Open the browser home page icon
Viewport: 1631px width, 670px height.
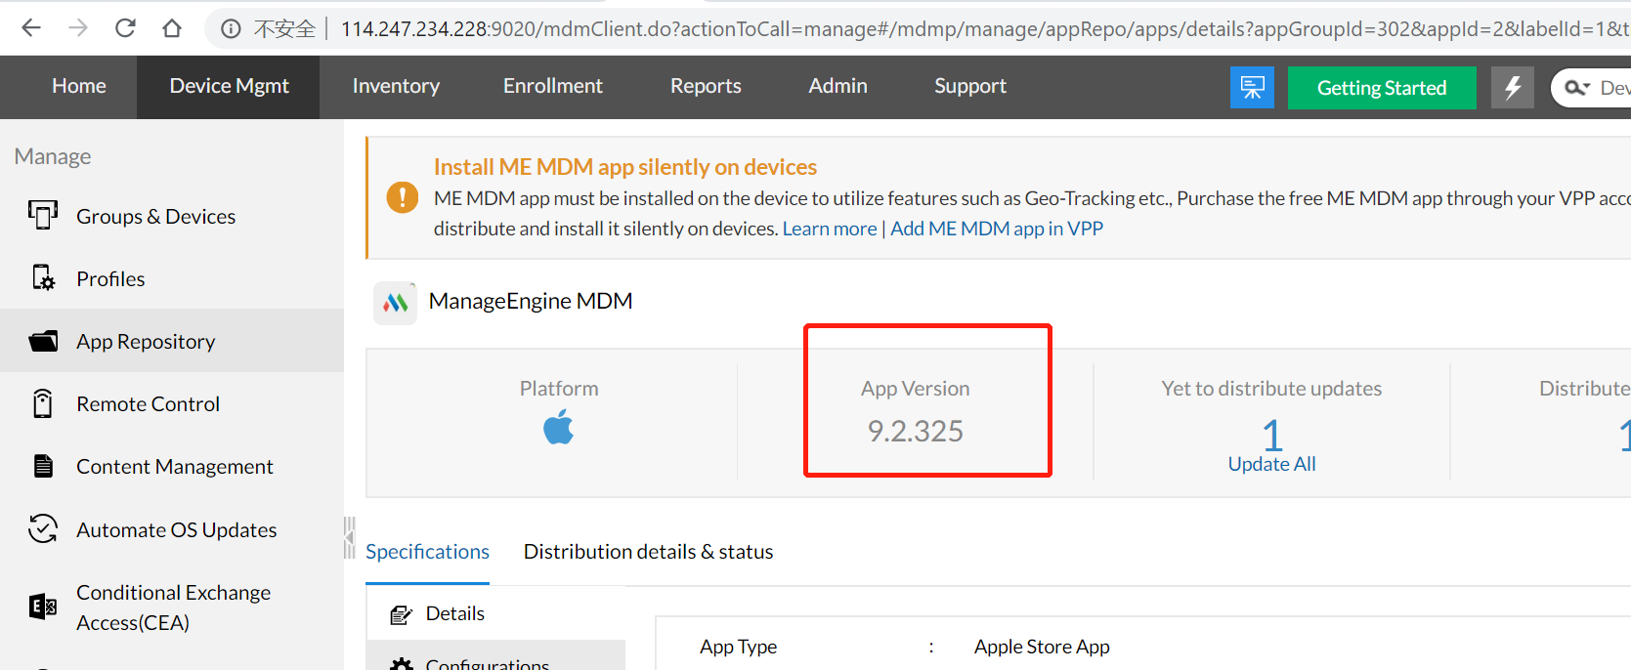(x=172, y=28)
